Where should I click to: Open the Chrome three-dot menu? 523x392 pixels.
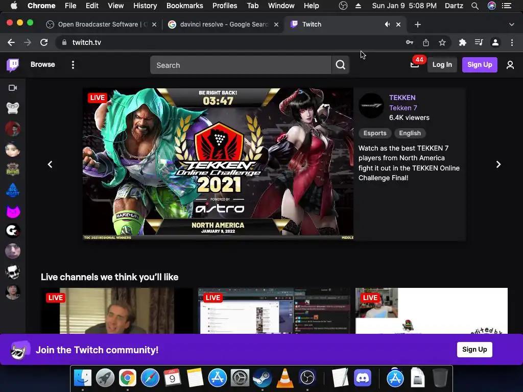512,42
